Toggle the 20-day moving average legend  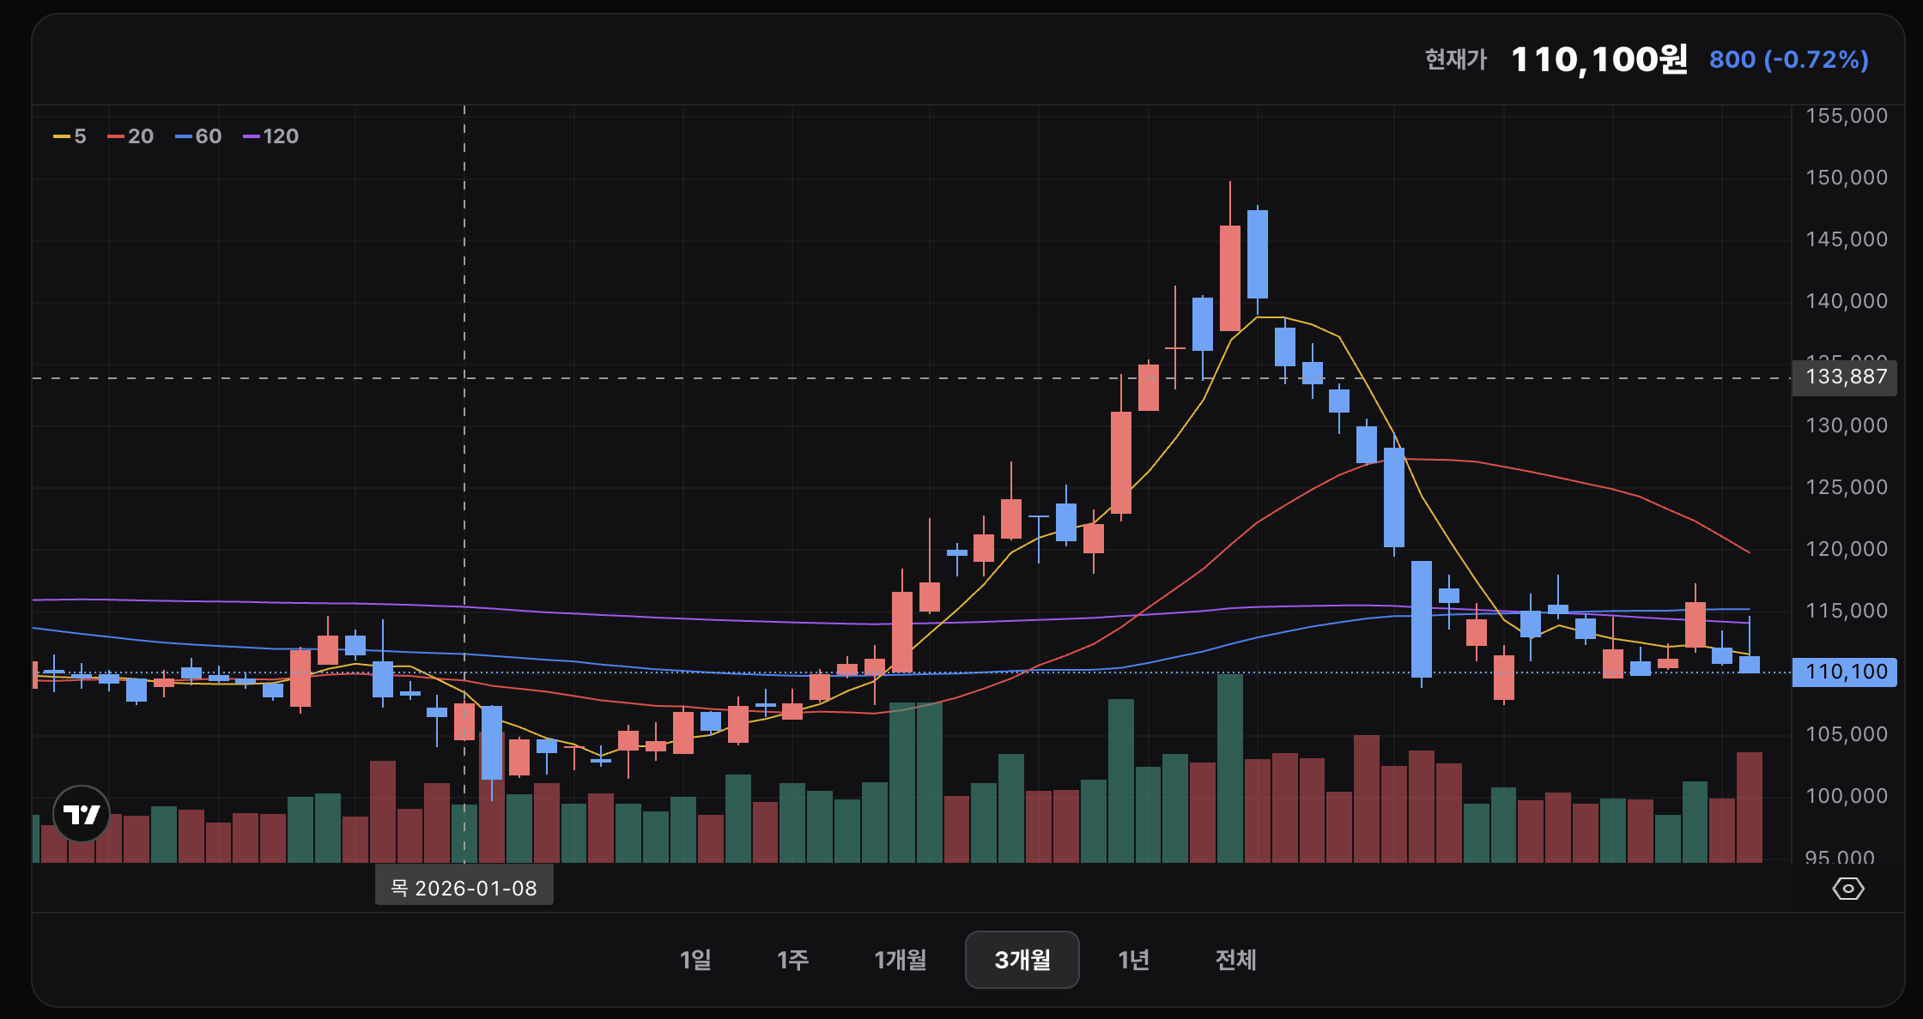[130, 136]
